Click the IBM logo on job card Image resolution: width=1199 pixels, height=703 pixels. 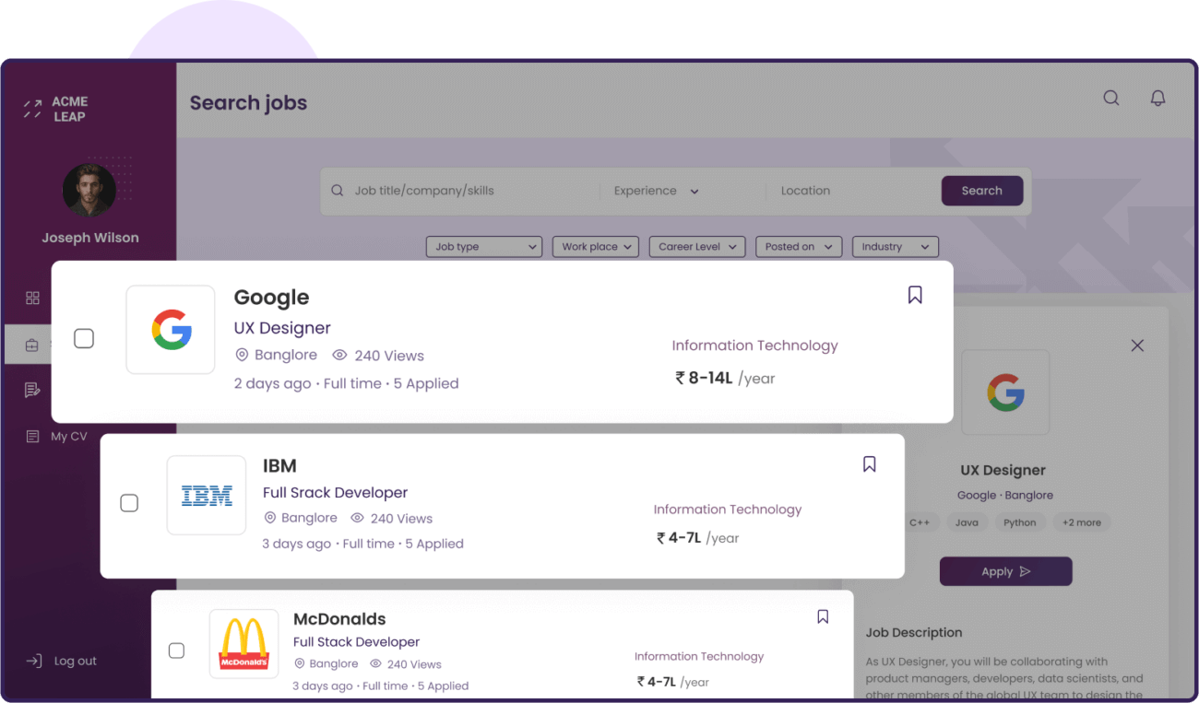pyautogui.click(x=207, y=495)
